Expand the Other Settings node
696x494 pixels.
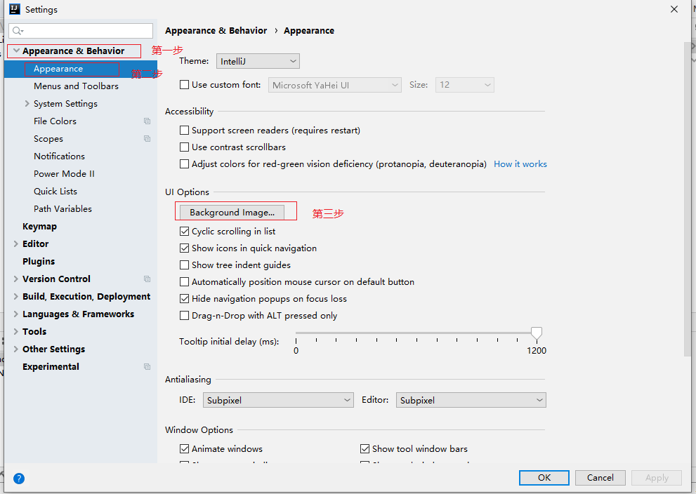pyautogui.click(x=16, y=349)
